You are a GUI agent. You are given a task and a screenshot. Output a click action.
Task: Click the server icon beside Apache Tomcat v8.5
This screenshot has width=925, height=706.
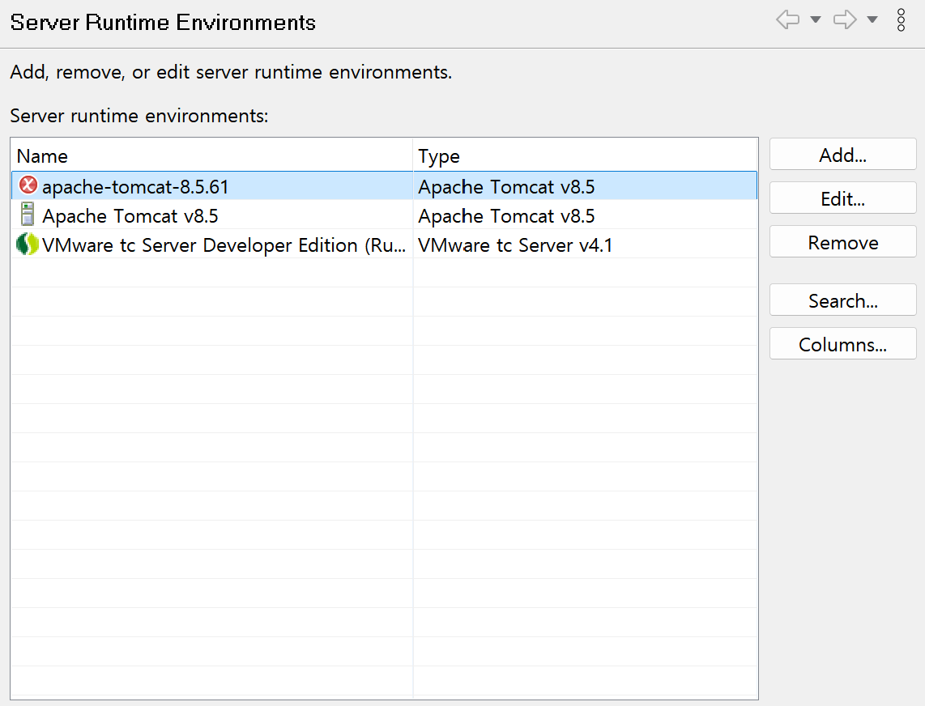(x=28, y=215)
